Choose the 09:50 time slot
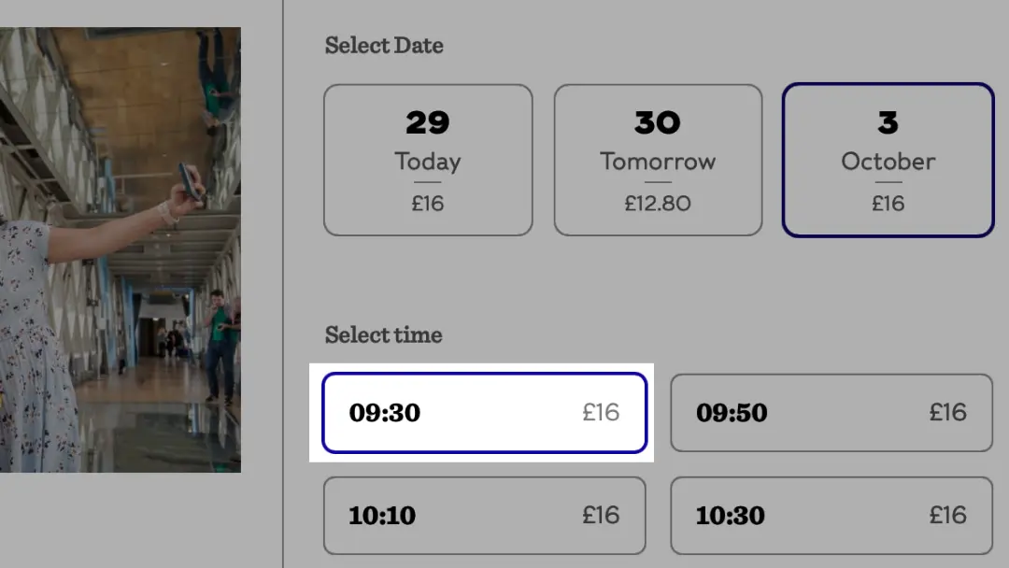Viewport: 1009px width, 568px height. coord(831,413)
